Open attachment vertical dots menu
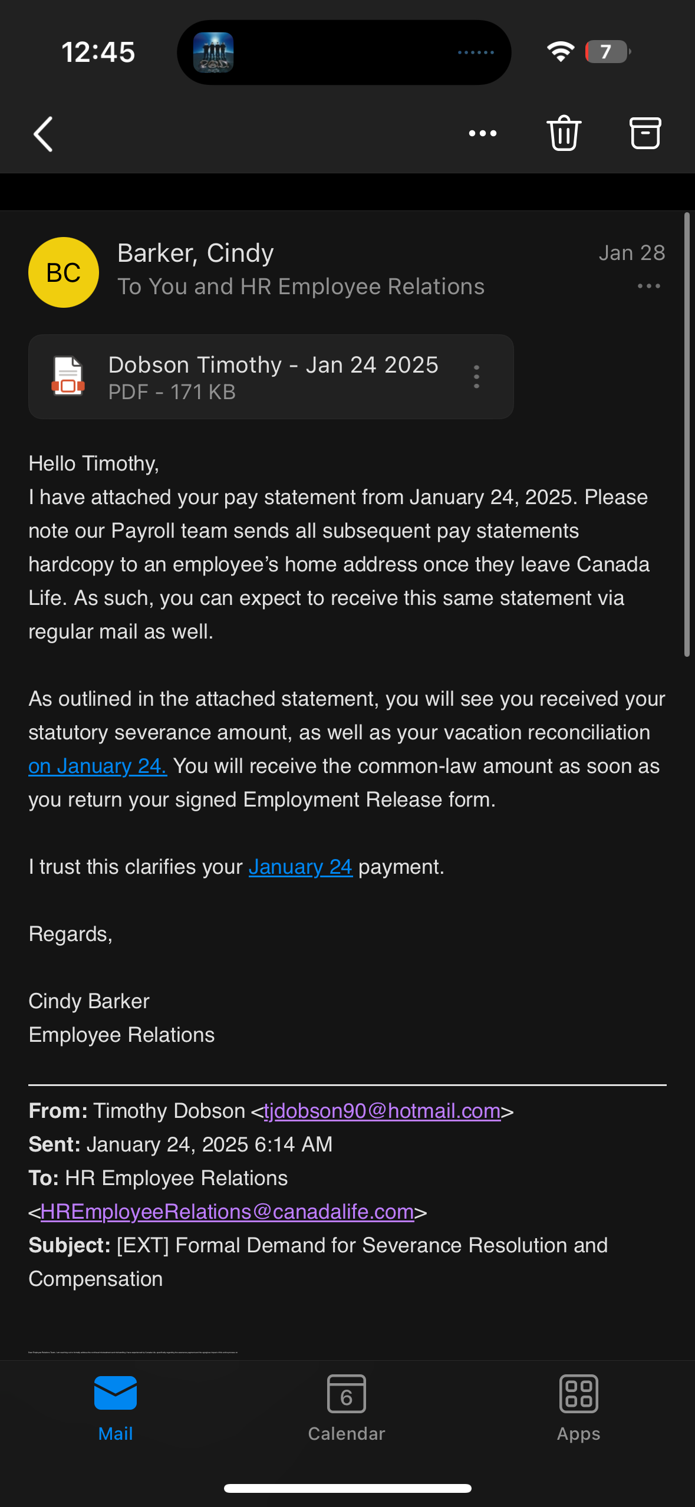Screen dimensions: 695x1507 point(476,377)
